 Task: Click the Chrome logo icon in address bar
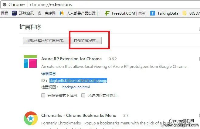pyautogui.click(x=5, y=5)
